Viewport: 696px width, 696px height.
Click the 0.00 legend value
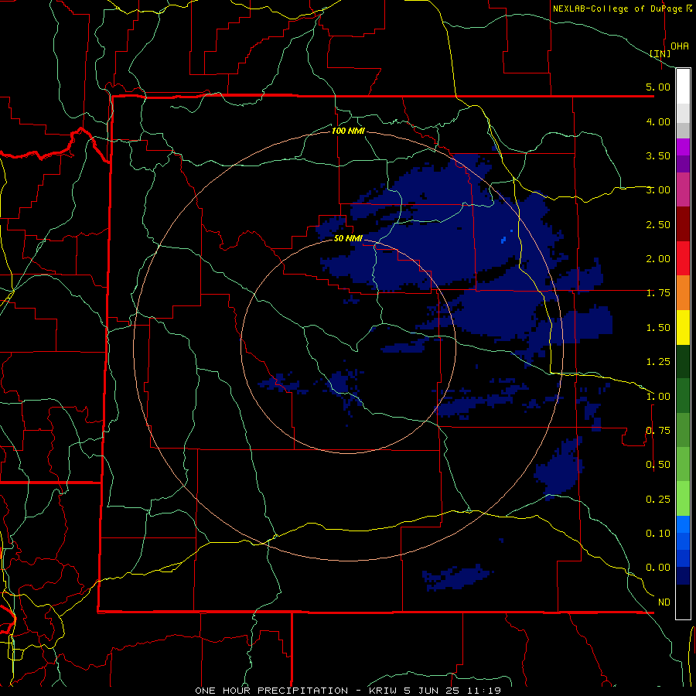coord(658,568)
